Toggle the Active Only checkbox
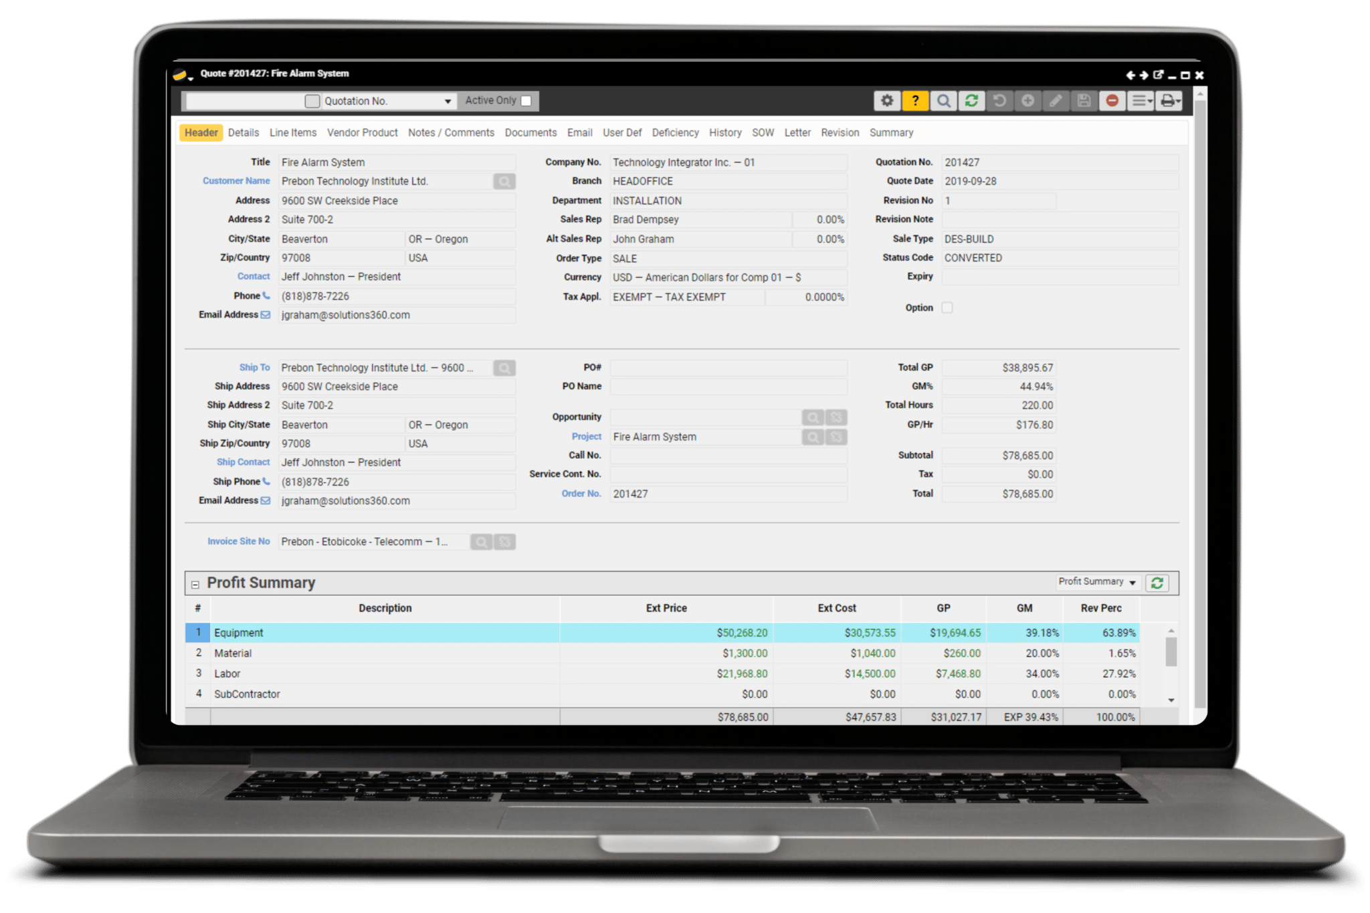This screenshot has width=1370, height=913. pyautogui.click(x=526, y=101)
